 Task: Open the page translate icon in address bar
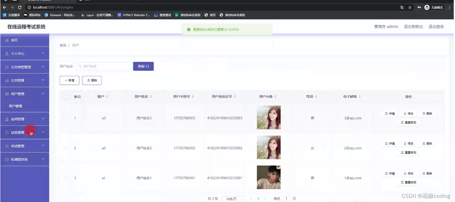tap(402, 7)
